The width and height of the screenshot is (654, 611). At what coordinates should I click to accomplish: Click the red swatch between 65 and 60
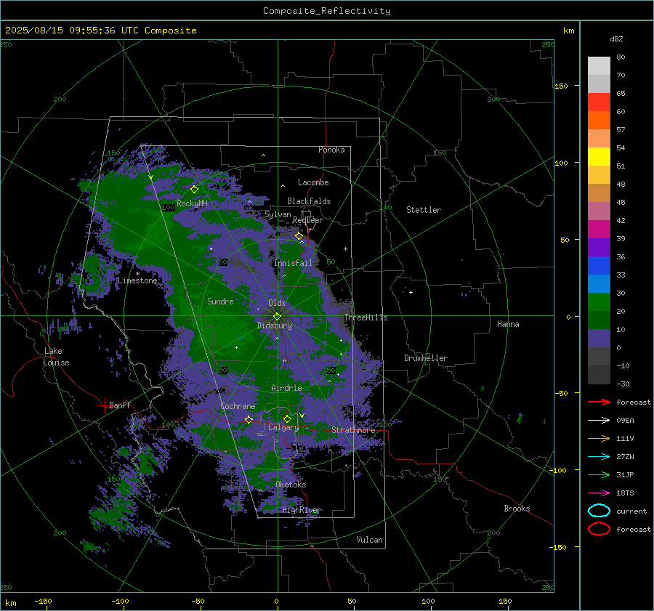(x=599, y=102)
